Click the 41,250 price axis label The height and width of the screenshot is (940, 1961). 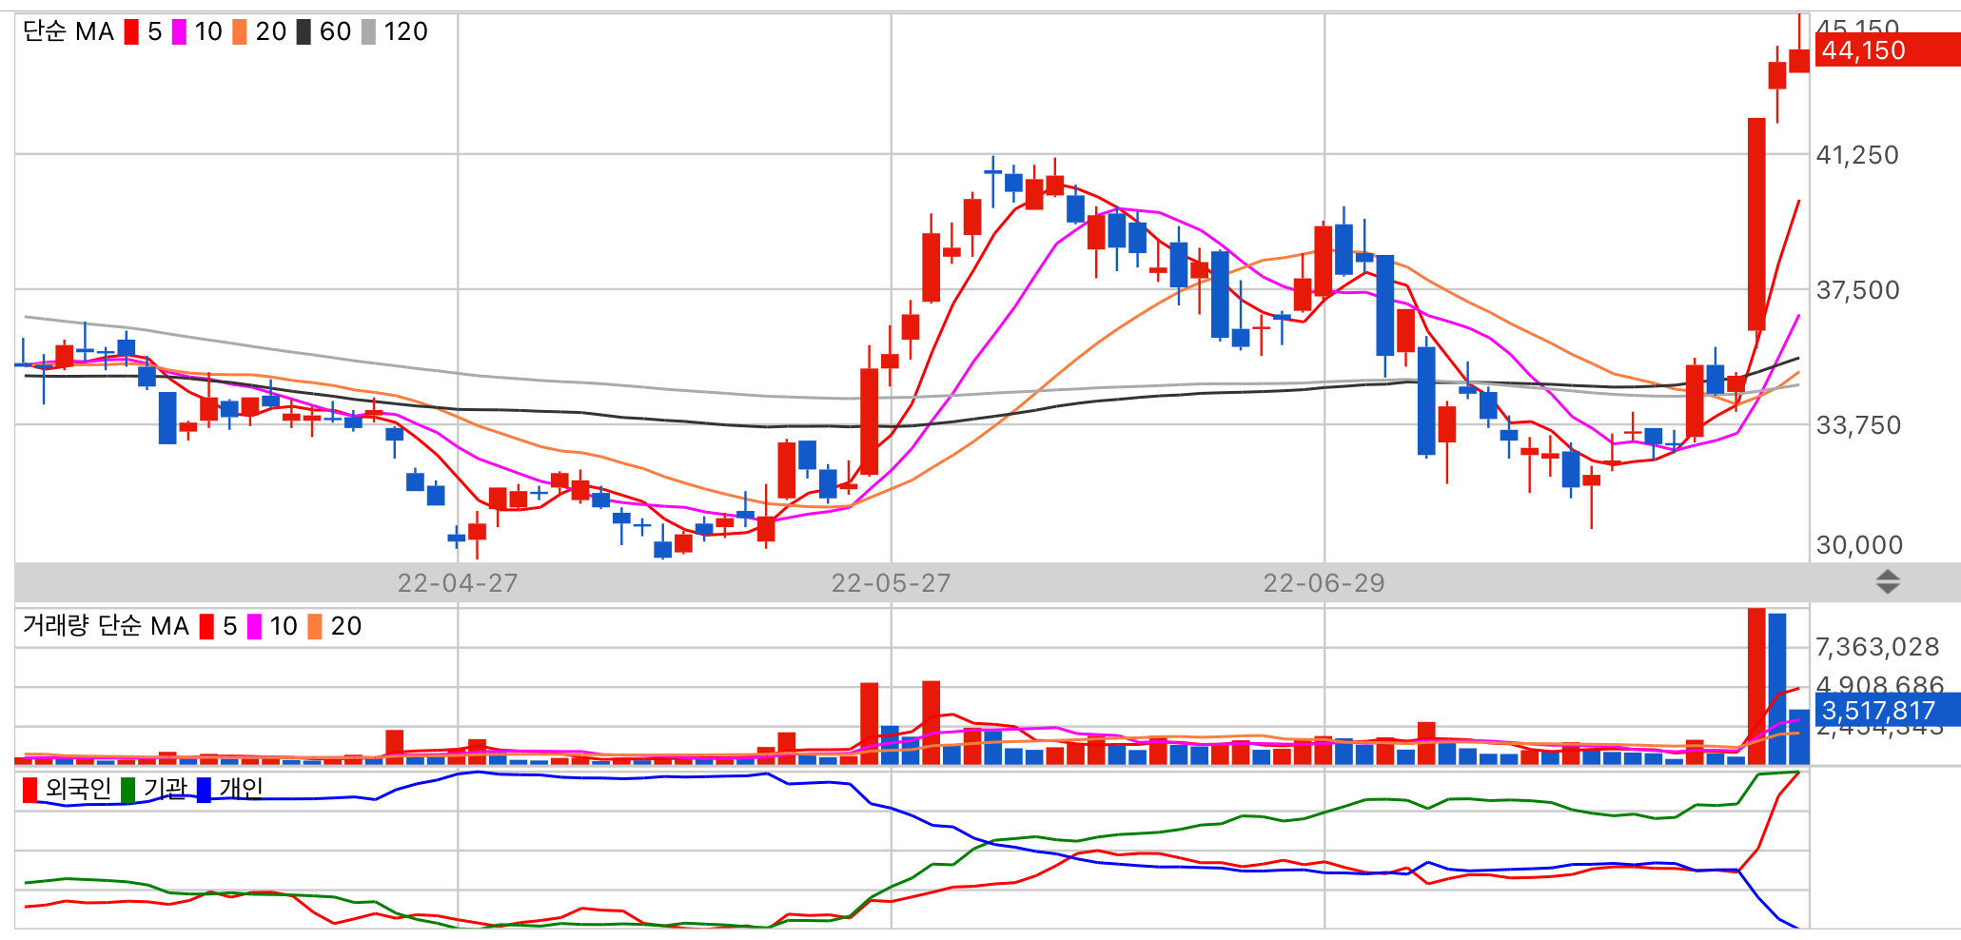(x=1857, y=155)
